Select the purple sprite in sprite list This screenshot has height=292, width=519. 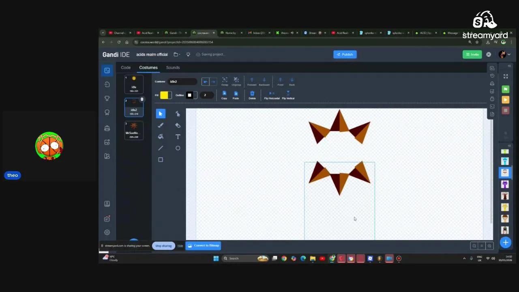tap(505, 185)
